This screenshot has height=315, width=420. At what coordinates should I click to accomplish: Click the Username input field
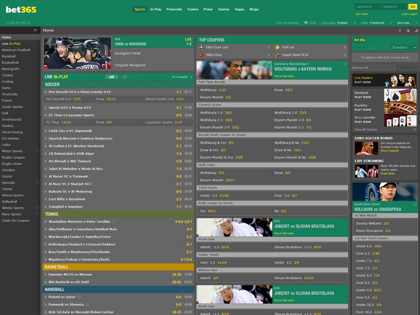click(367, 7)
